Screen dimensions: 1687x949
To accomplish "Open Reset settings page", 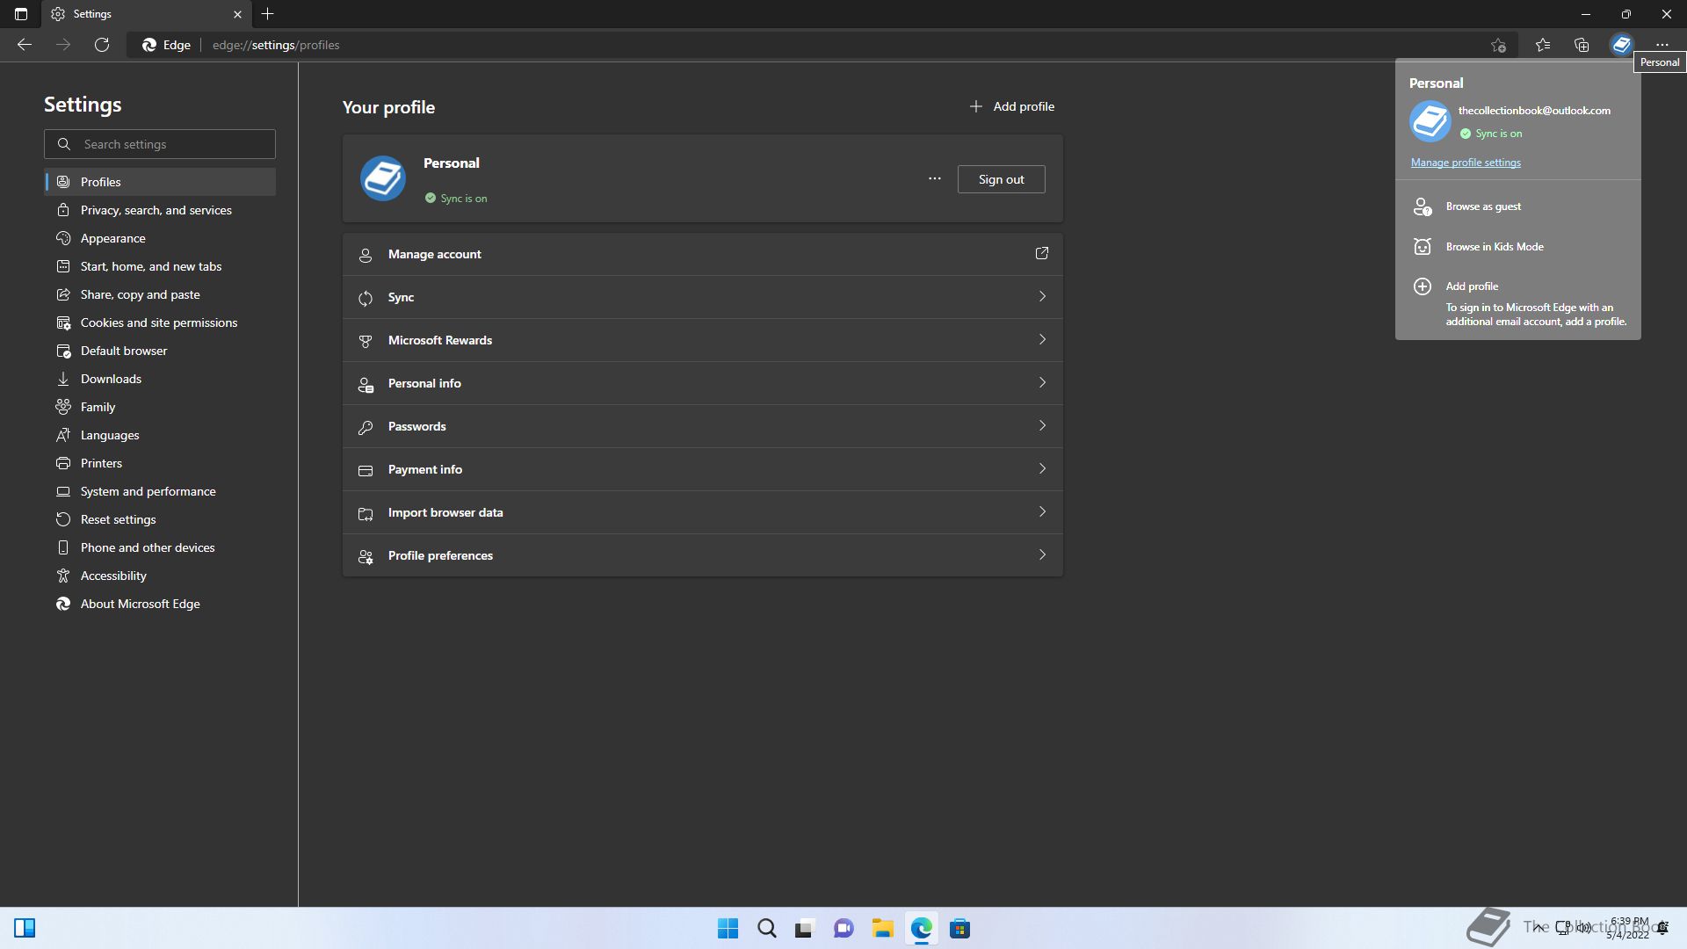I will 160,519.
